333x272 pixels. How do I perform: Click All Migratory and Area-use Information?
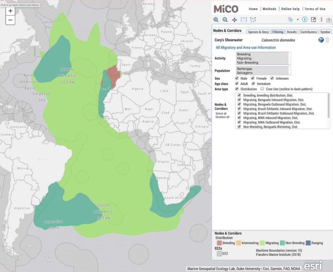(246, 48)
